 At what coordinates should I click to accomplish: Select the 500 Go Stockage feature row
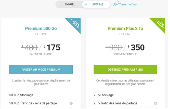[x=41, y=95]
